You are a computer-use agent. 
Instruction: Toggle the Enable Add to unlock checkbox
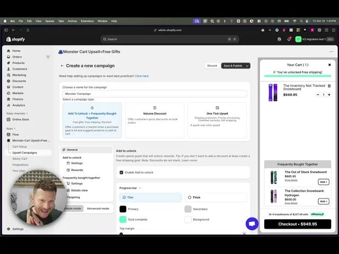pos(121,173)
